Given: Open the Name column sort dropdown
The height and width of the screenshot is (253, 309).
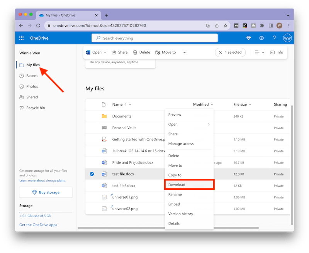Looking at the screenshot, I should 130,105.
